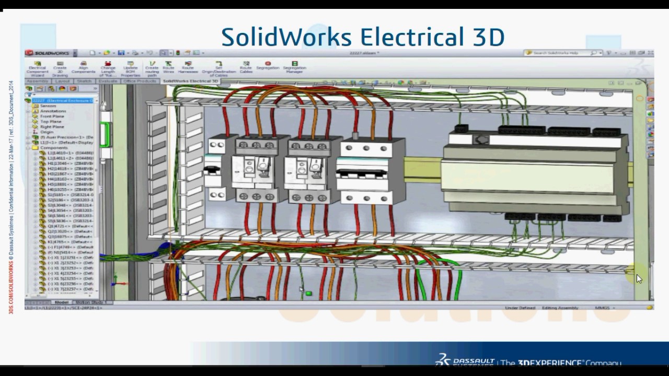The height and width of the screenshot is (376, 669).
Task: Click the Update BOM Properties icon
Action: [130, 68]
